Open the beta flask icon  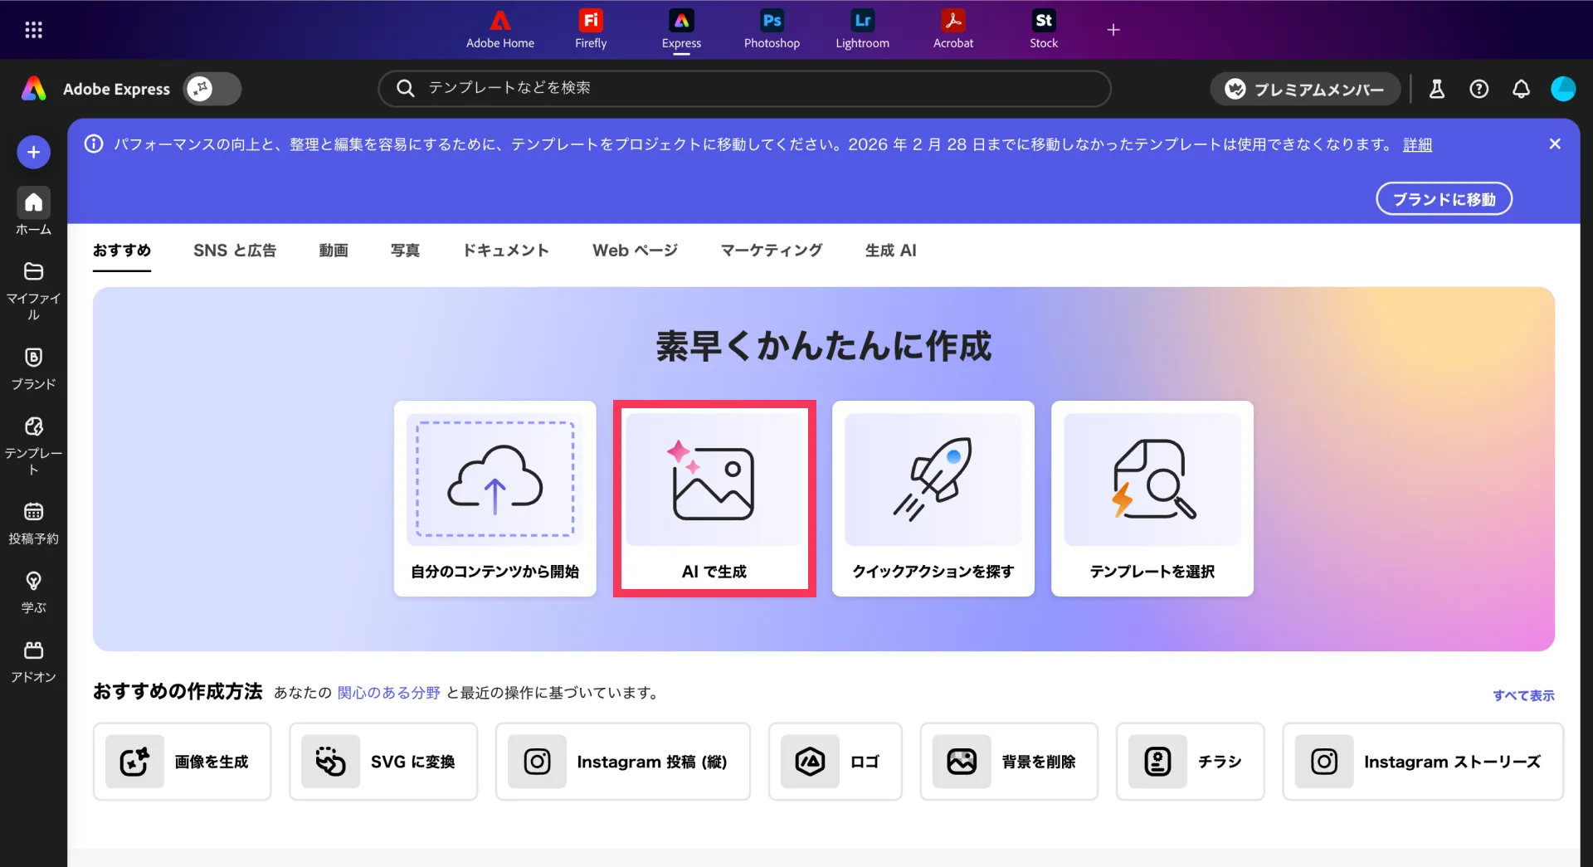point(1437,89)
